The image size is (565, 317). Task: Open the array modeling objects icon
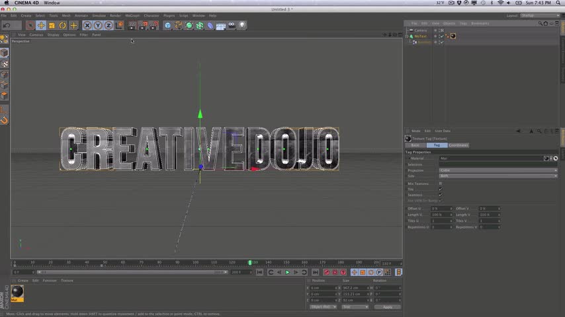click(200, 26)
